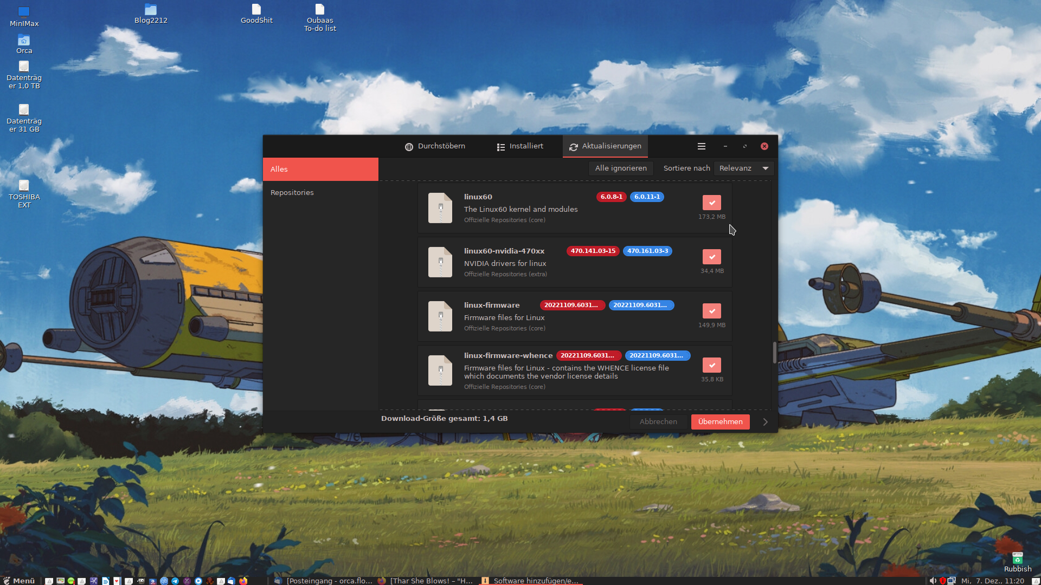
Task: Click the clock showing Mi, 7. Dez., 11:20
Action: click(992, 581)
